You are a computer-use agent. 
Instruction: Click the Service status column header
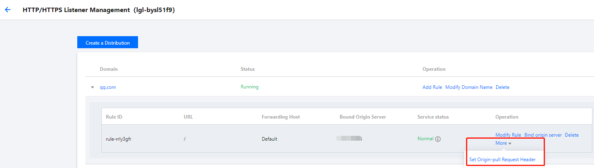(433, 117)
